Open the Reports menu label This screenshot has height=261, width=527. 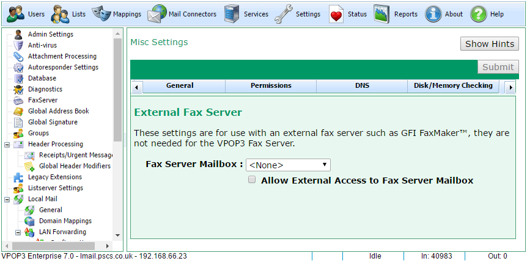point(406,14)
